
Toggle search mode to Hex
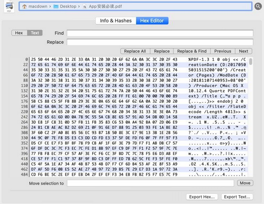tap(19, 33)
